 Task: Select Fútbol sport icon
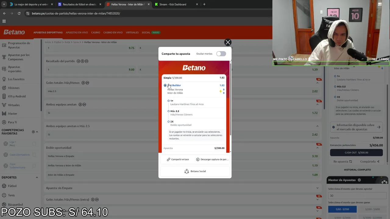coord(4,186)
